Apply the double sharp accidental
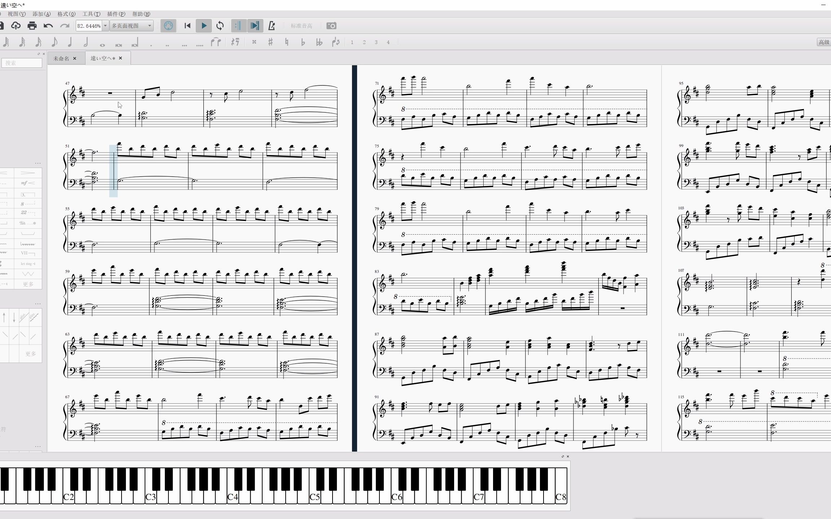The width and height of the screenshot is (831, 519). (x=254, y=42)
